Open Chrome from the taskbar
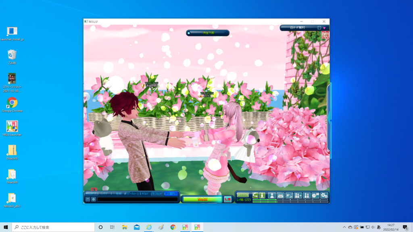Image resolution: width=413 pixels, height=232 pixels. pos(173,227)
